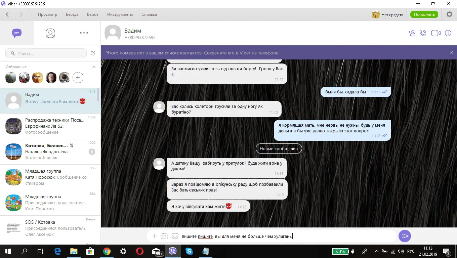Screen dimensions: 457x258
Task: Open the Беседа menu
Action: click(72, 14)
